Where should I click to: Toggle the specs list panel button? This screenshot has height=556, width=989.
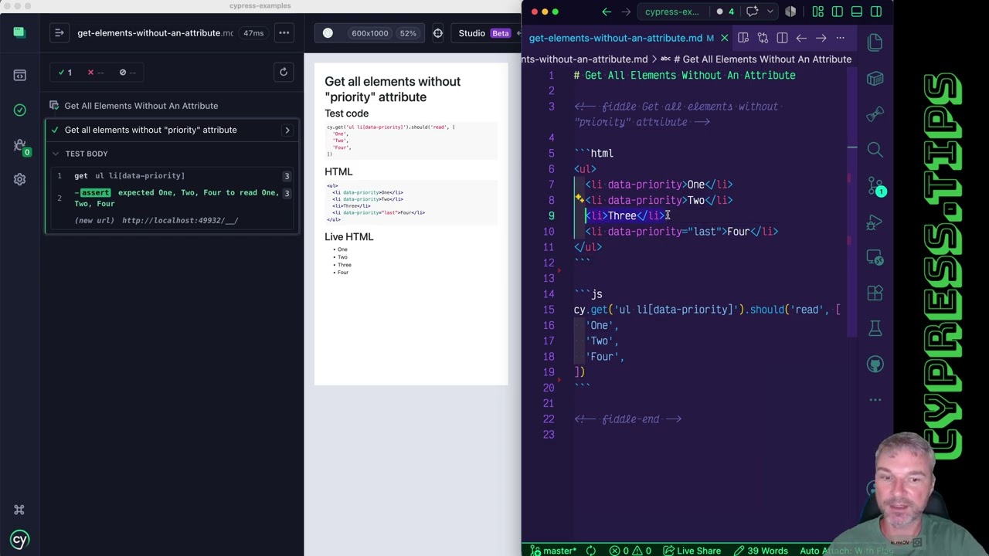tap(59, 33)
